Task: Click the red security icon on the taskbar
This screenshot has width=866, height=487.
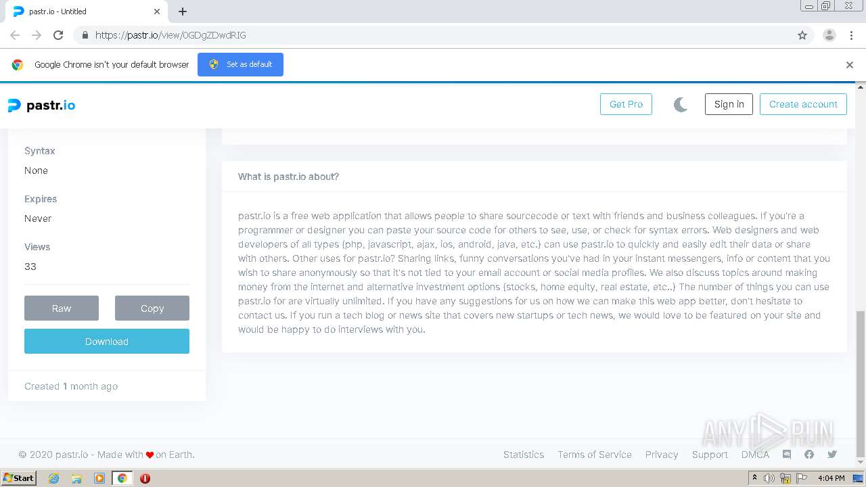Action: tap(145, 478)
